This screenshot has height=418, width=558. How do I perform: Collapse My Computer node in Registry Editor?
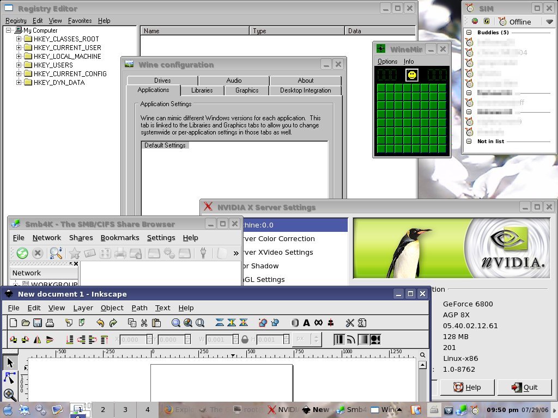pos(9,30)
